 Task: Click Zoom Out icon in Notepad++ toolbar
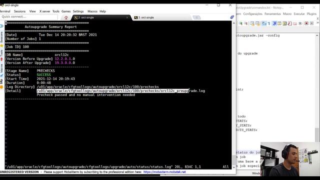click(x=246, y=23)
